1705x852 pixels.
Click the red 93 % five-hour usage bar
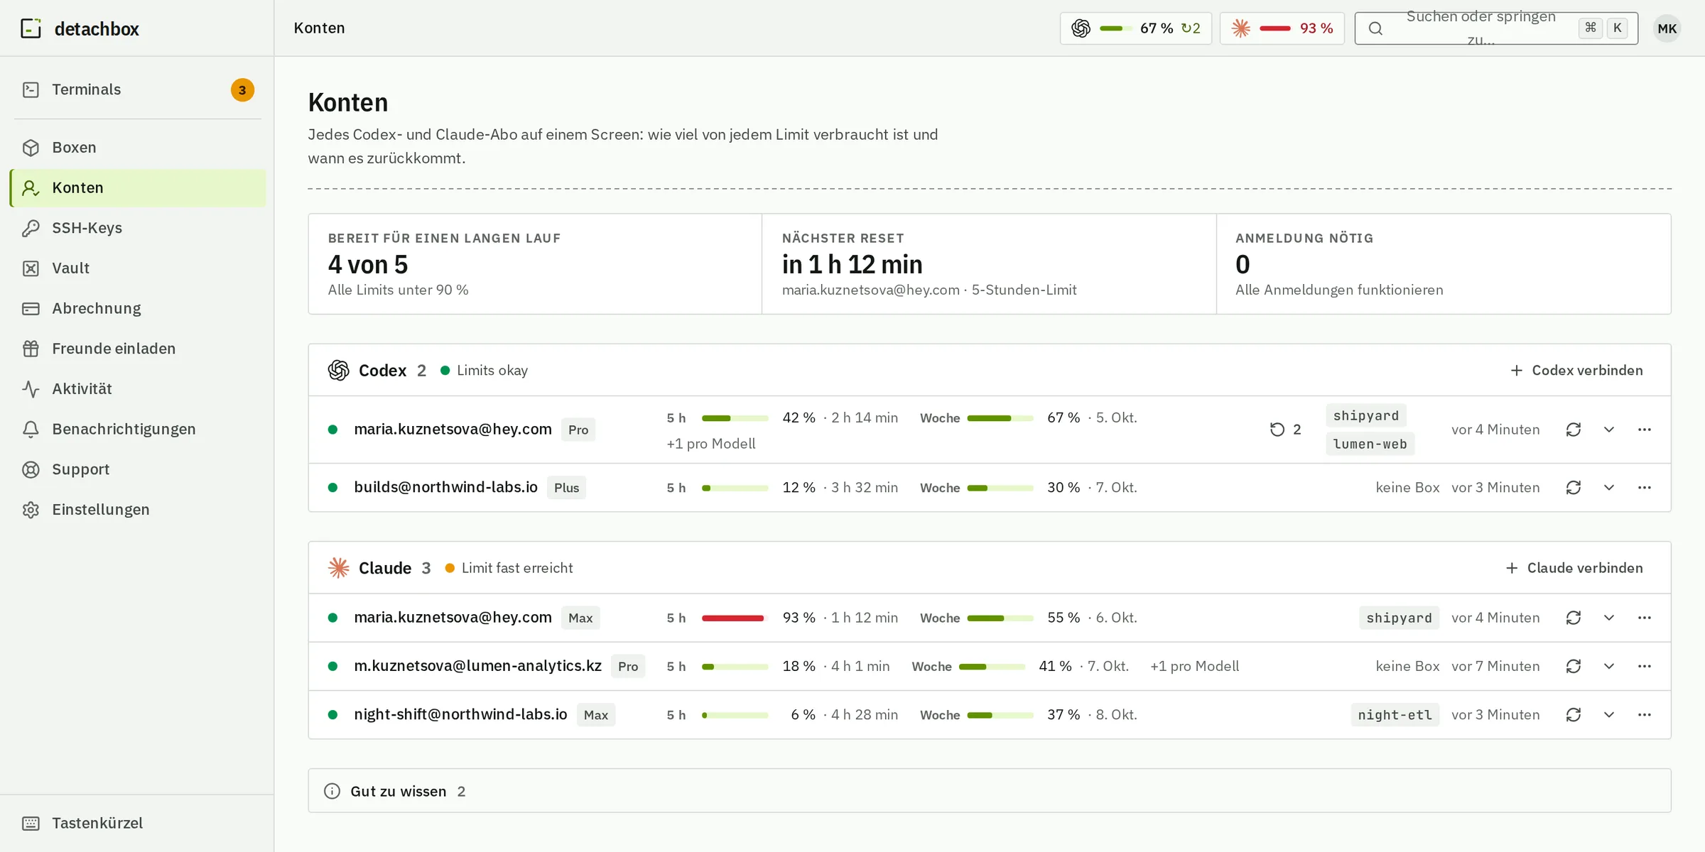[735, 618]
